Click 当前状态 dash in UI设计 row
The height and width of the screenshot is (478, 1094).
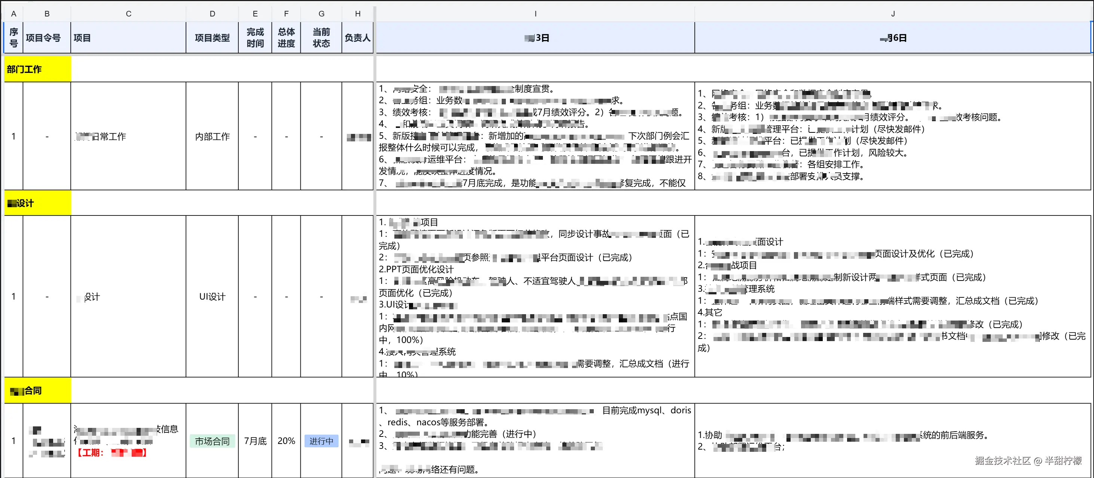(x=321, y=296)
